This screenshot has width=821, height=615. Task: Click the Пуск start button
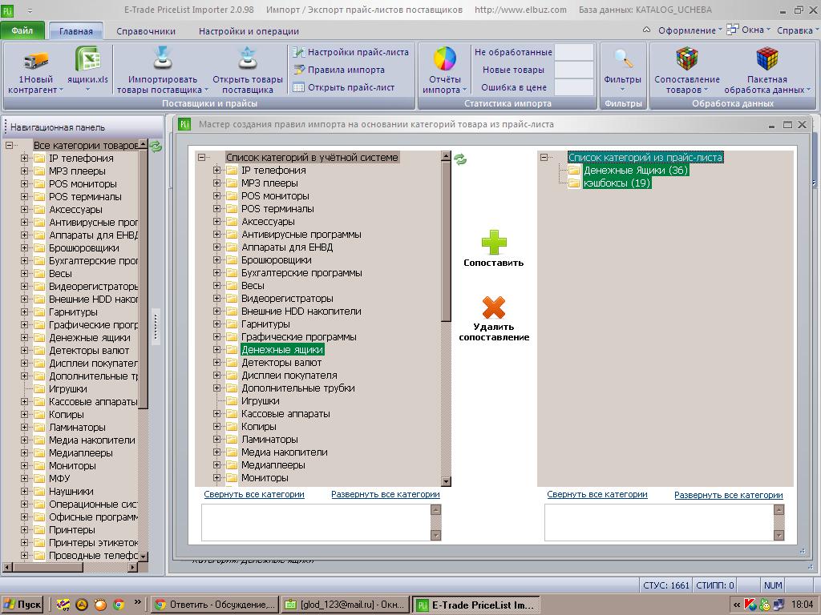(22, 605)
